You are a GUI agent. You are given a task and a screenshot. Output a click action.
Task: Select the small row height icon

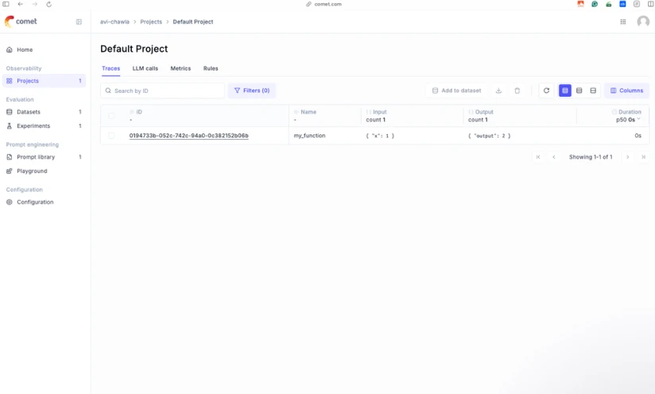pyautogui.click(x=565, y=91)
